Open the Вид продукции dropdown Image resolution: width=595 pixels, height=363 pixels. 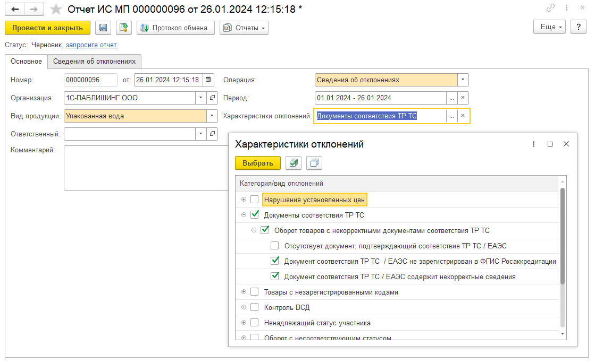pos(212,116)
